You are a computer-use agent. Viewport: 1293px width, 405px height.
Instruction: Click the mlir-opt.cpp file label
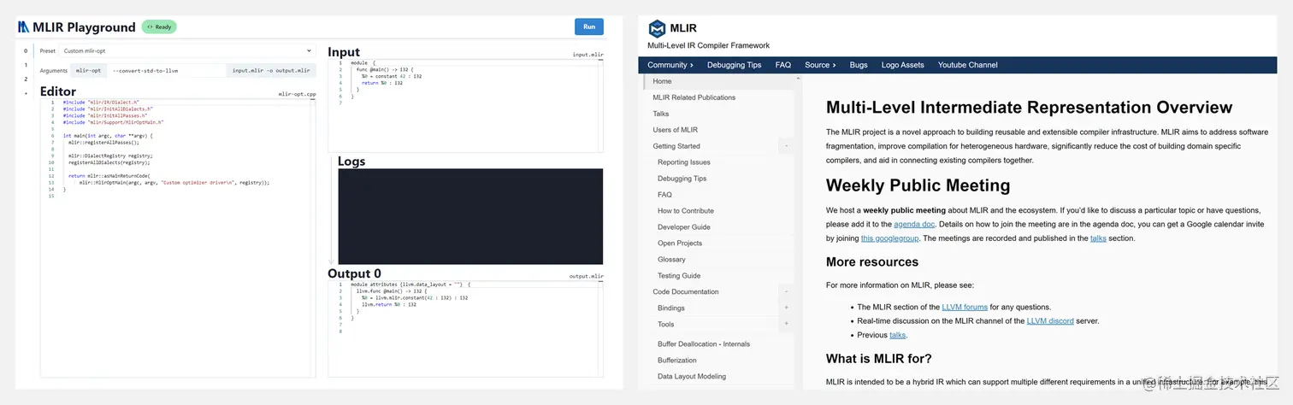coord(297,94)
